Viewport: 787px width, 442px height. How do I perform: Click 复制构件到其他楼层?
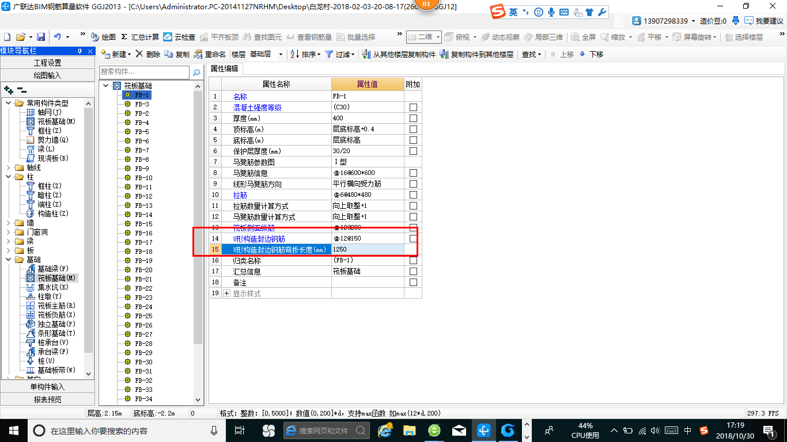point(476,54)
